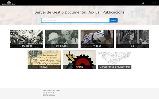The image size is (159, 99).
Task: Click the Ajuntament de Girona footer text
Action: pyautogui.click(x=51, y=91)
